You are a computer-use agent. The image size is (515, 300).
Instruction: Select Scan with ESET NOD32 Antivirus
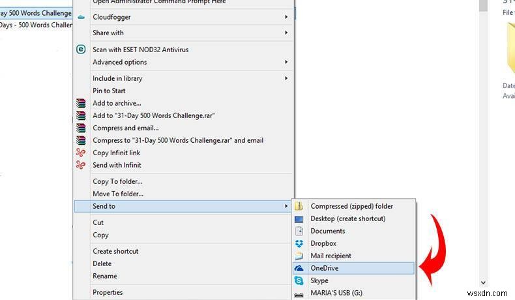coord(183,50)
